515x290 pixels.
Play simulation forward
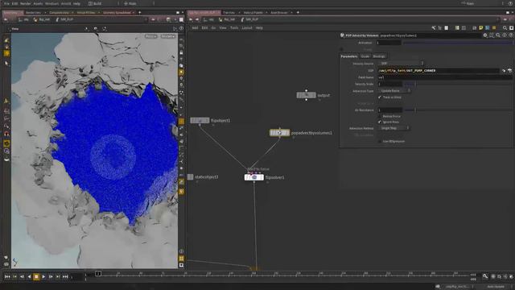(43, 277)
